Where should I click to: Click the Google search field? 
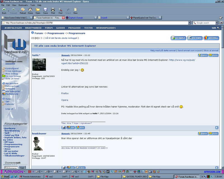(206, 23)
